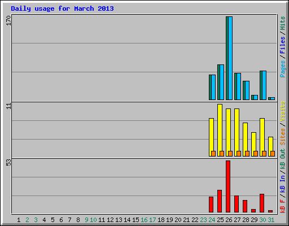289x226 pixels.
Task: Click the red kB bar for day 25
Action: coord(220,201)
